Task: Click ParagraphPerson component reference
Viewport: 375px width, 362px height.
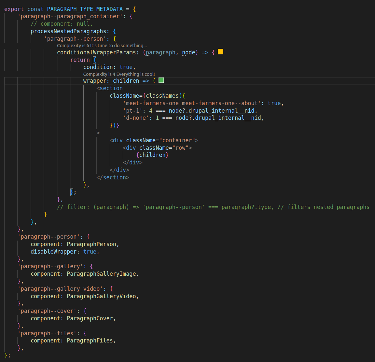Action: point(91,244)
